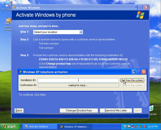Click the Confirmation ID field
This screenshot has width=161, height=130.
coord(78,85)
